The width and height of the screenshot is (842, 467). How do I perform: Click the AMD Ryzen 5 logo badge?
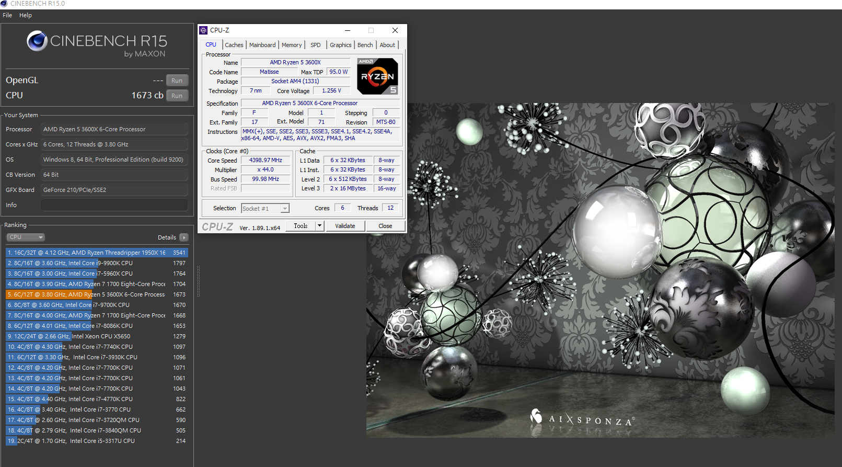(x=378, y=76)
